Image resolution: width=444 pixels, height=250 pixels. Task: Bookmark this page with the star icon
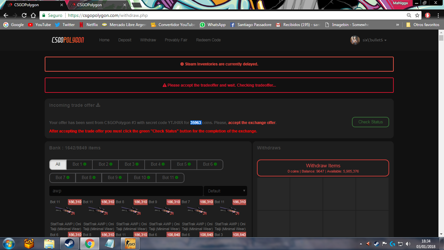click(x=417, y=15)
